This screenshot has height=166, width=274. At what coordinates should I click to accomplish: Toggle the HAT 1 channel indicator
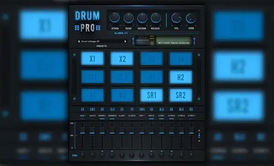(142, 119)
